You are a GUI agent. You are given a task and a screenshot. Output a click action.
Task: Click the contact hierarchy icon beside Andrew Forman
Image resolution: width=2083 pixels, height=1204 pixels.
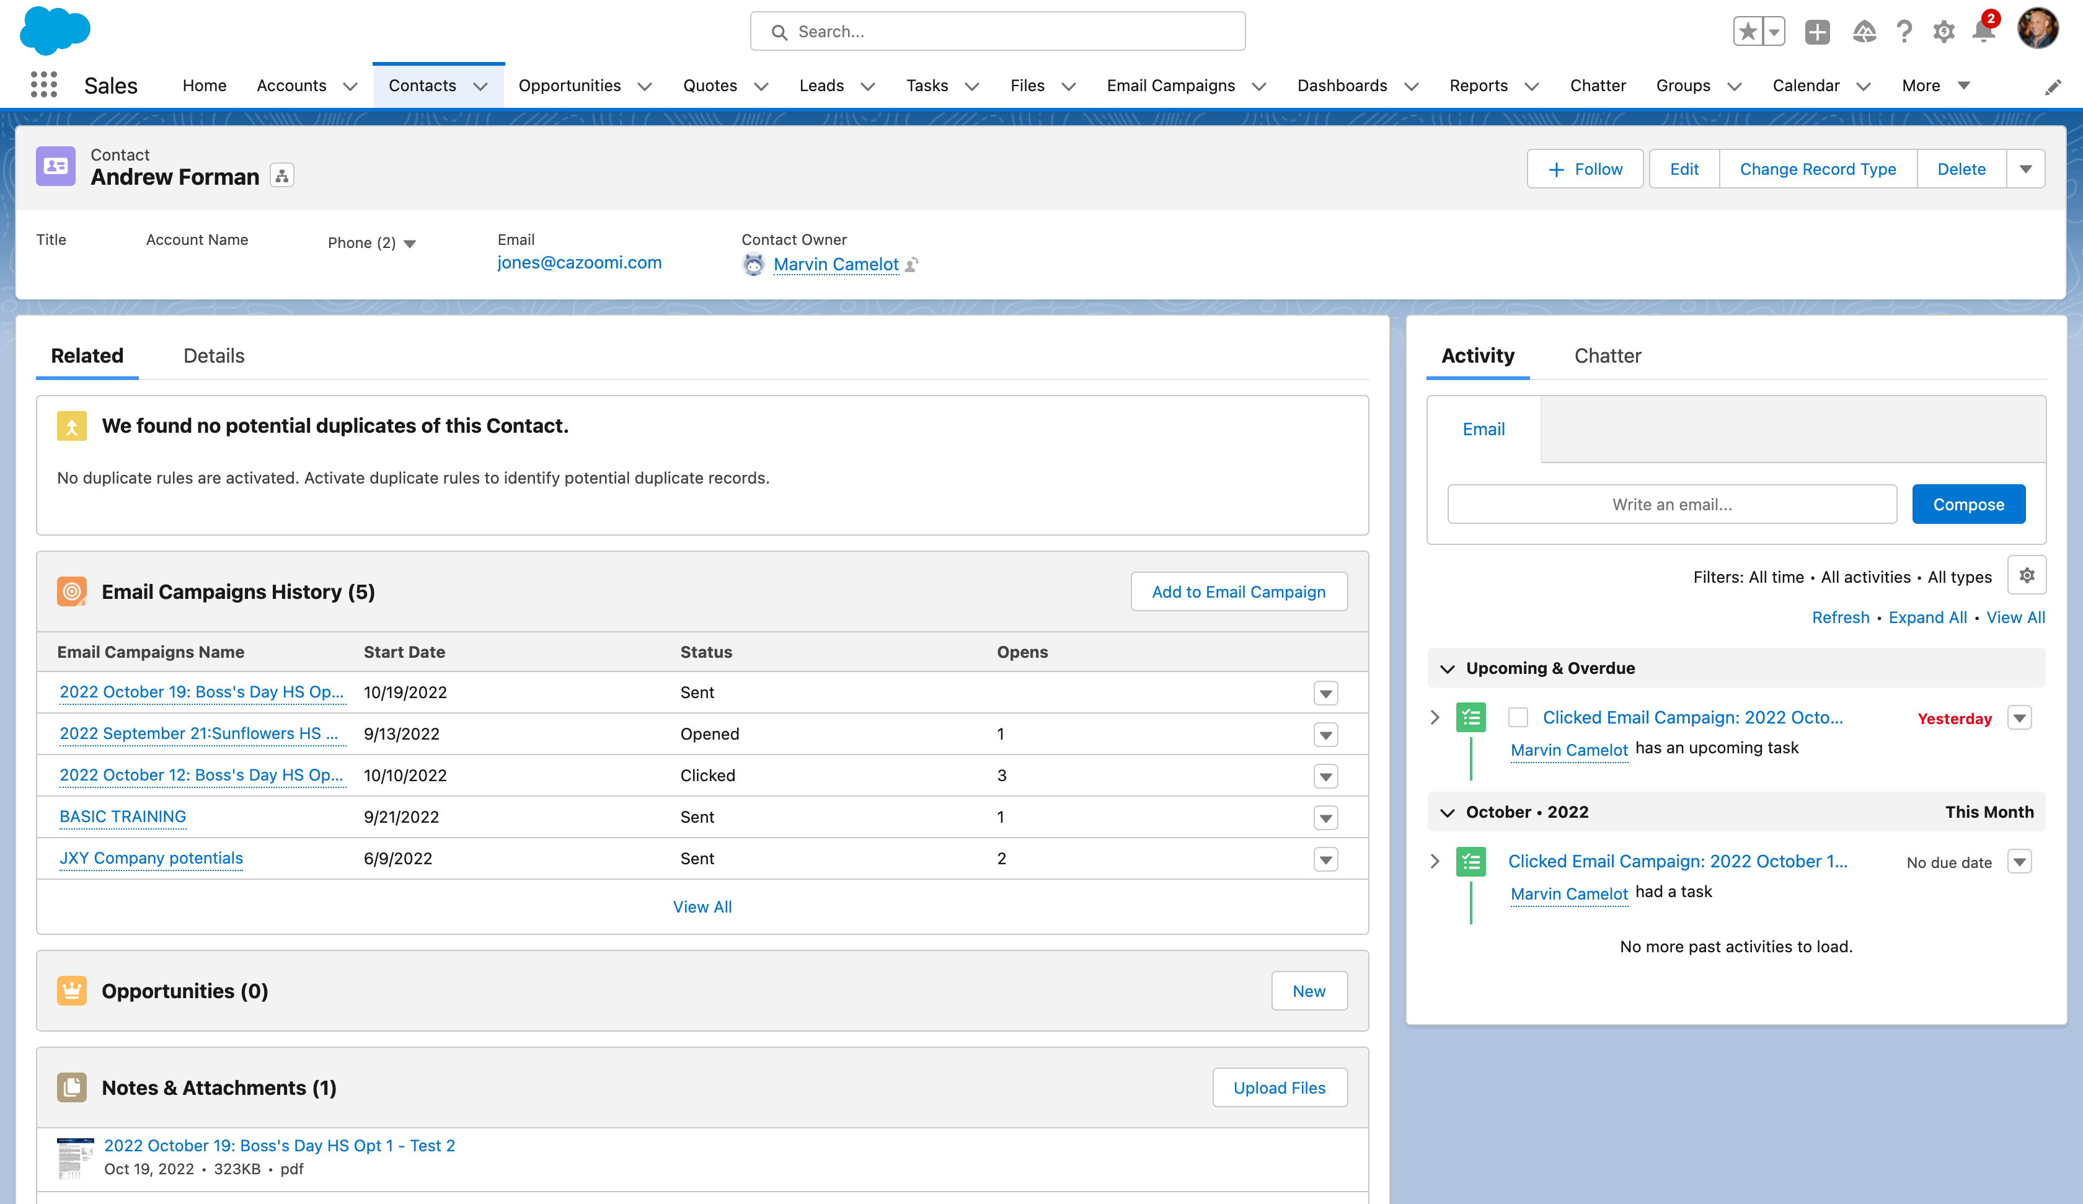coord(282,175)
